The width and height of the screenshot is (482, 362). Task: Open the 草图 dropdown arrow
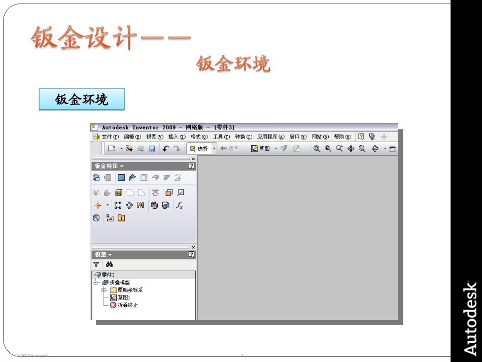(x=276, y=149)
